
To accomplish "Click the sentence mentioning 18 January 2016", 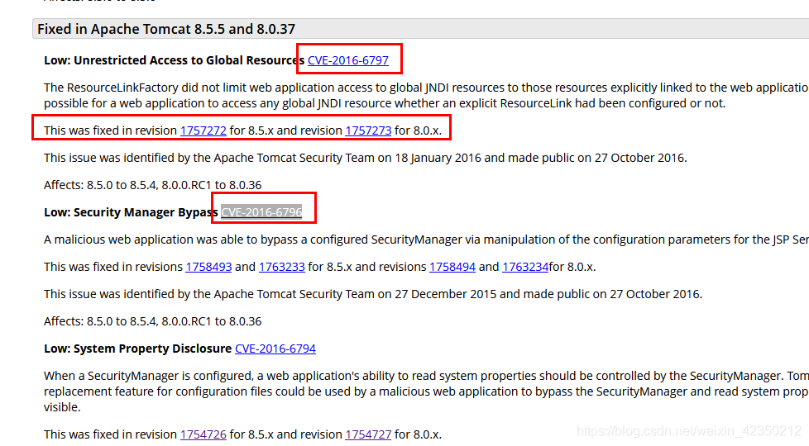I will click(x=366, y=158).
